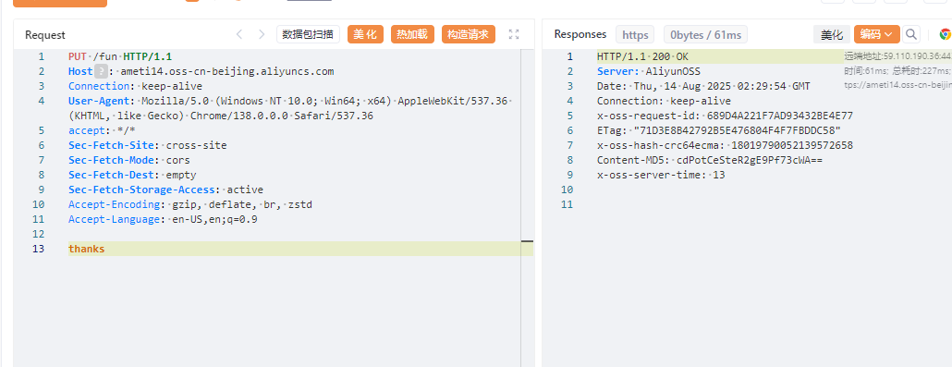Go to previous request with left arrow
952x367 pixels.
pos(239,34)
